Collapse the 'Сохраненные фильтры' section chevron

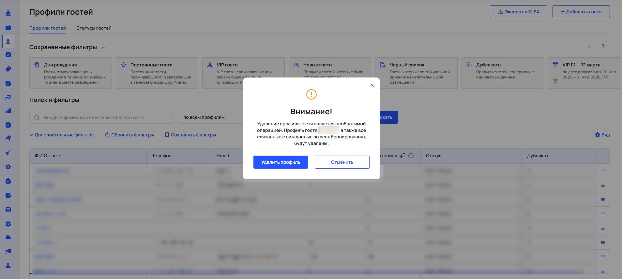point(103,48)
